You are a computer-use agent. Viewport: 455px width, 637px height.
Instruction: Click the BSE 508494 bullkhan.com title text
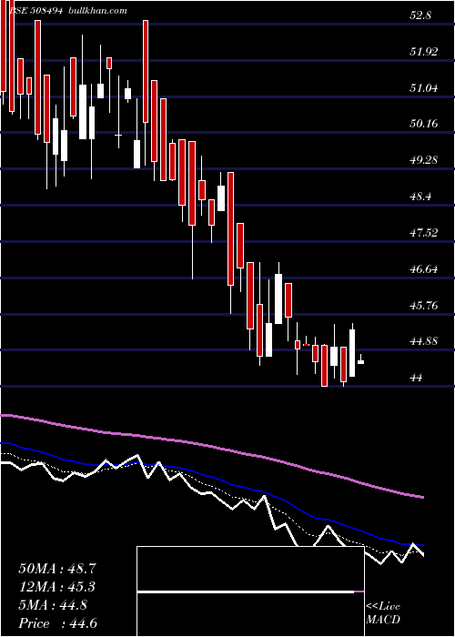pyautogui.click(x=68, y=11)
